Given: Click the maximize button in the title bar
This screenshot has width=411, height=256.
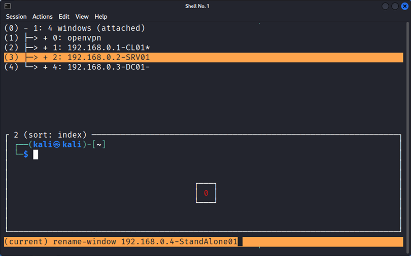Looking at the screenshot, I should point(395,6).
